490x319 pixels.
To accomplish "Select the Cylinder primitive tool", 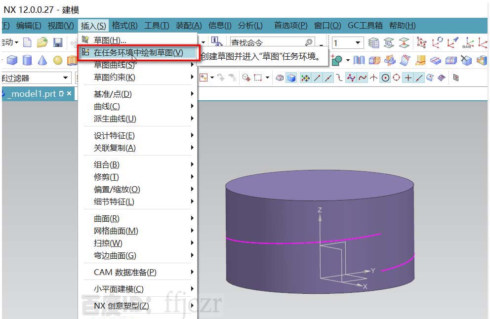I will click(x=27, y=60).
